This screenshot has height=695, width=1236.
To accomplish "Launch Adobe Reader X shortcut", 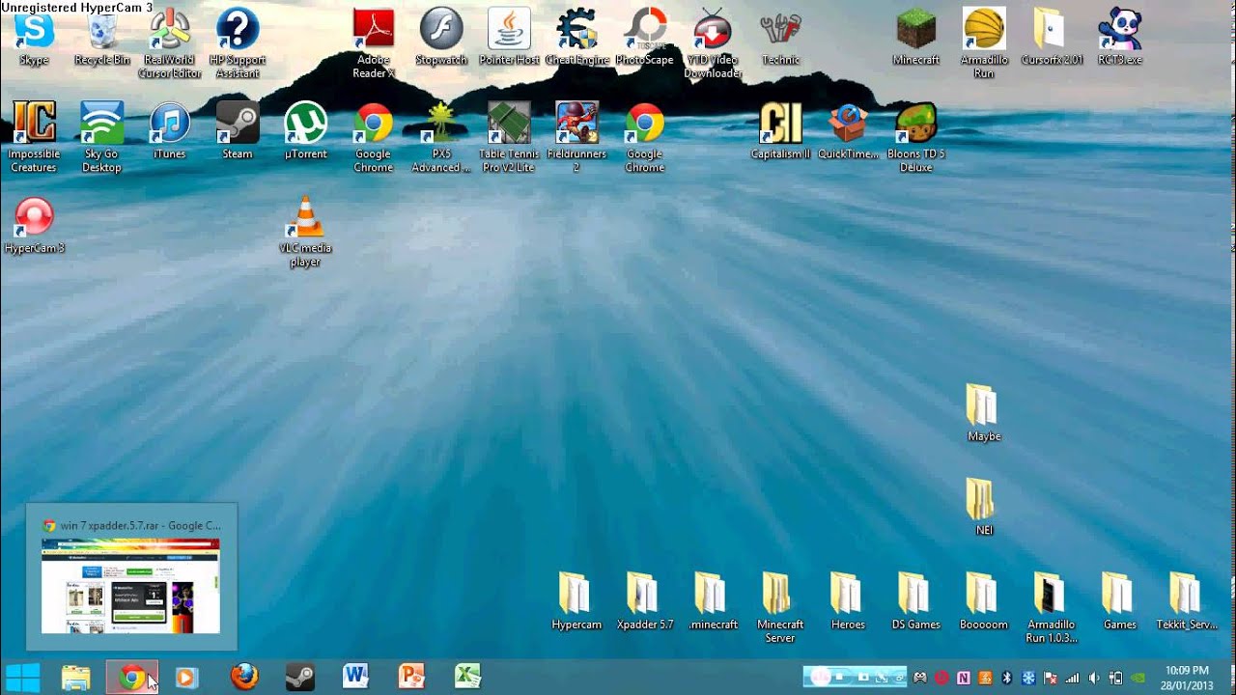I will click(373, 43).
